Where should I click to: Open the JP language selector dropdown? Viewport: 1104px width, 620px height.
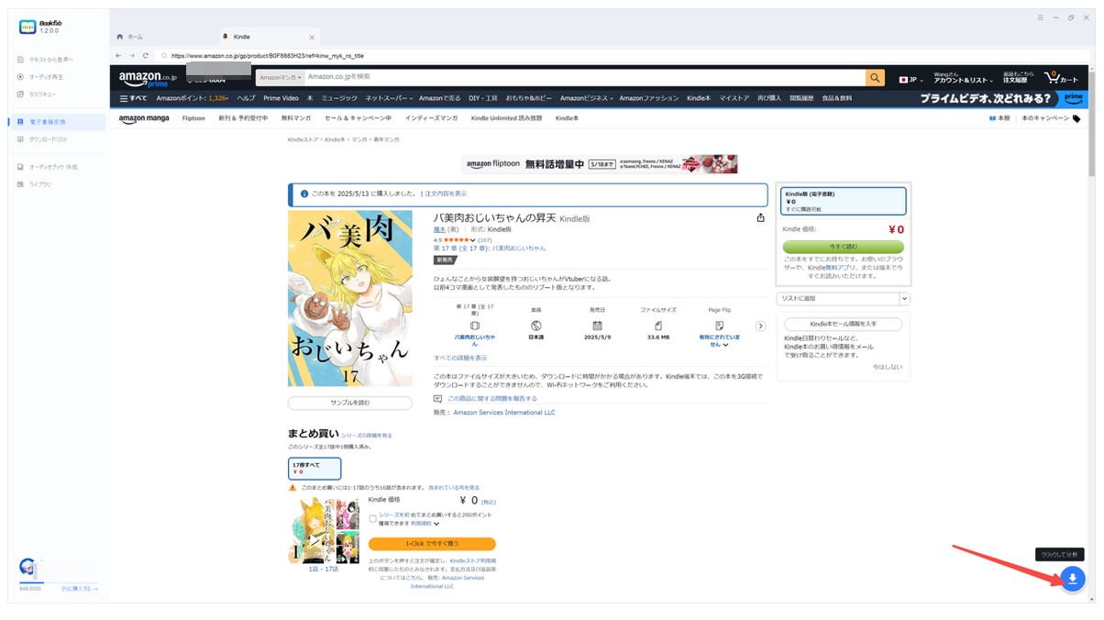[910, 79]
